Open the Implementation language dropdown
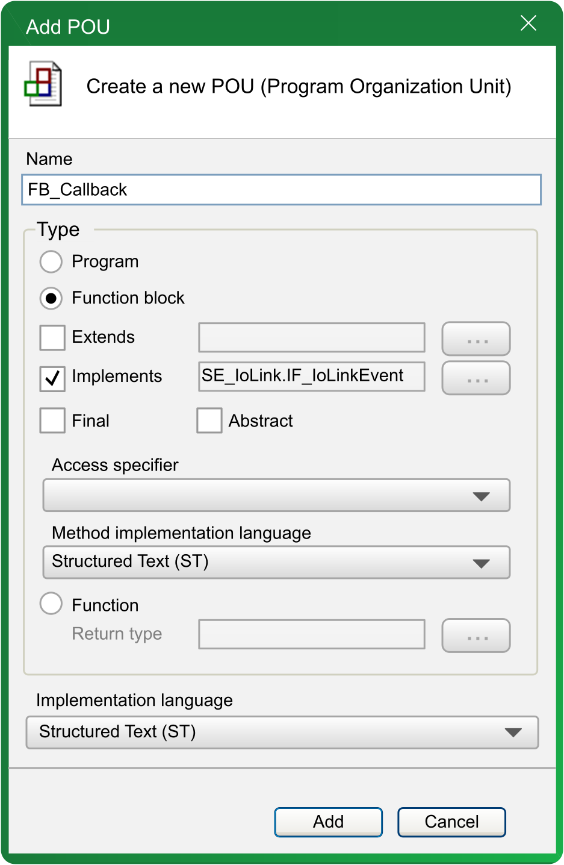The image size is (564, 865). (x=282, y=732)
